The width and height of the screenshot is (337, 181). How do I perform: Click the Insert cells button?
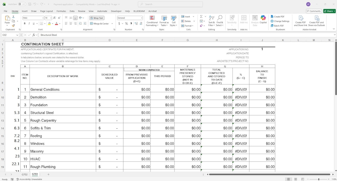(186, 17)
